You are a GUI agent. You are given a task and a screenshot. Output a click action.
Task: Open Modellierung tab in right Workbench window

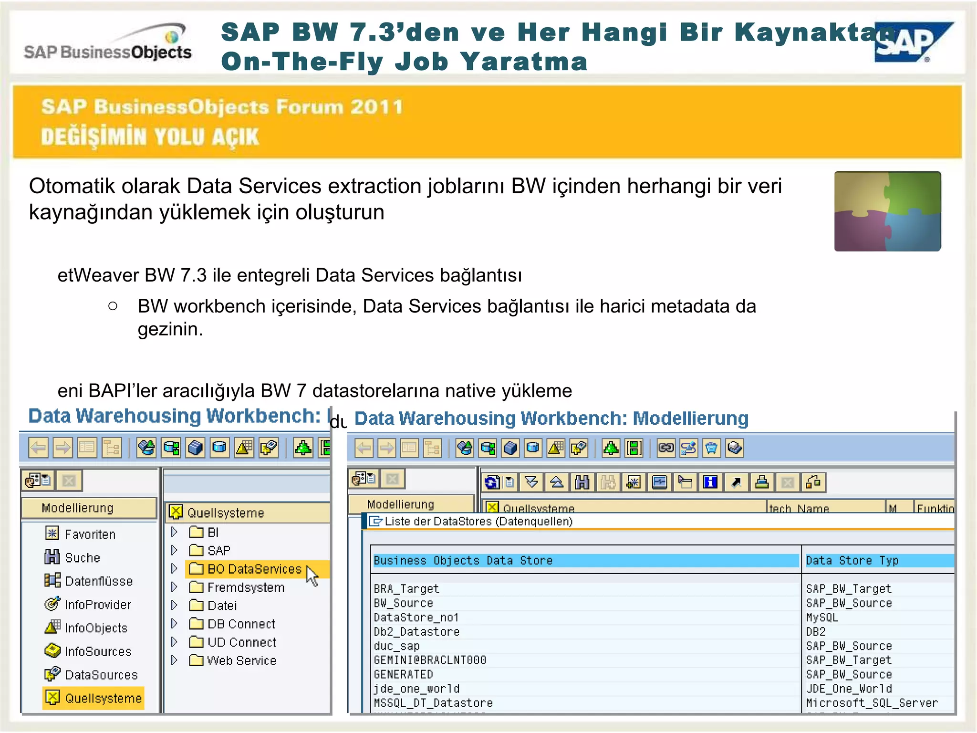(411, 504)
